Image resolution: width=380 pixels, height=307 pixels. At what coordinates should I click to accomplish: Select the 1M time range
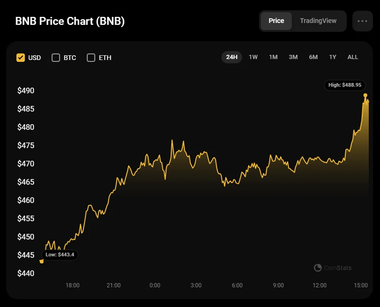(273, 57)
